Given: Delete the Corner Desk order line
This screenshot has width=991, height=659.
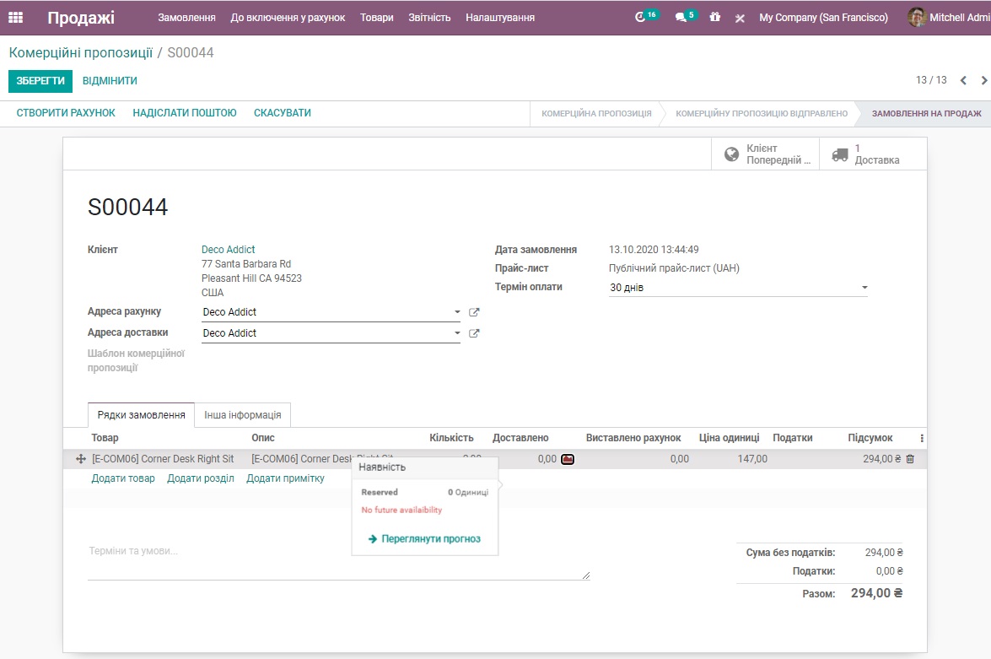Looking at the screenshot, I should pos(910,459).
